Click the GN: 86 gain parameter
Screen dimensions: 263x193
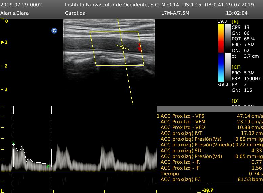point(241,33)
